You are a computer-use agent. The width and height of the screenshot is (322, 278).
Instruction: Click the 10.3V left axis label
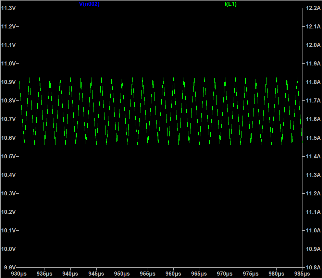coord(9,193)
